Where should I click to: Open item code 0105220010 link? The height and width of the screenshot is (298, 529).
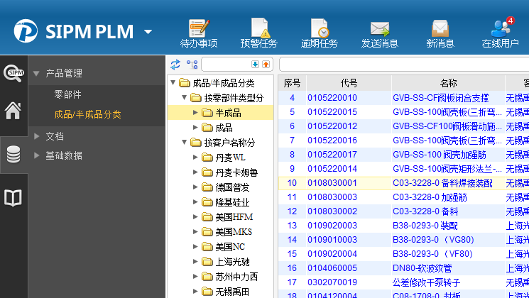click(332, 98)
